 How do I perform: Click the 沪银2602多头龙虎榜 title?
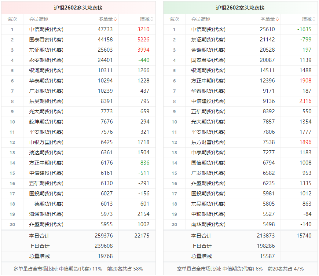[78, 8]
